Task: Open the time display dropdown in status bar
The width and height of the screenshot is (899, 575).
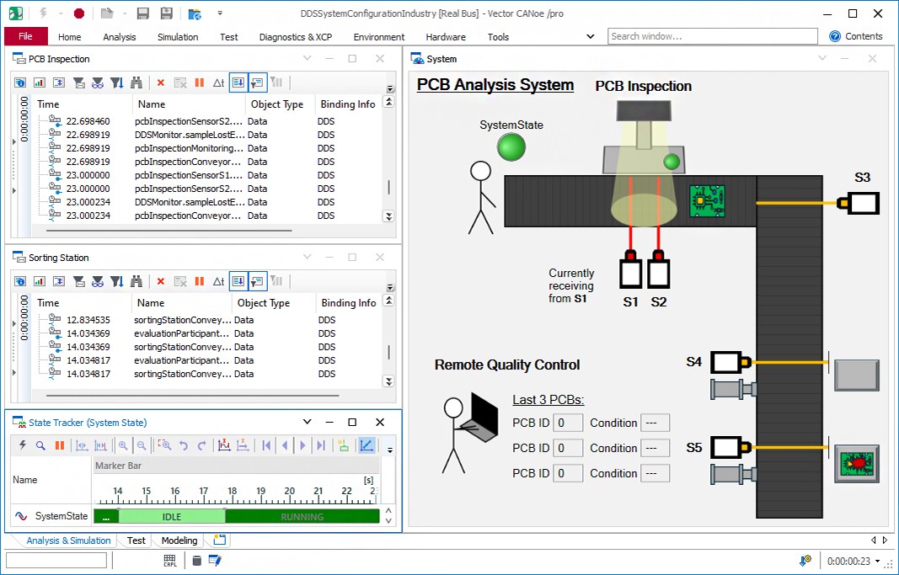Action: [x=878, y=561]
